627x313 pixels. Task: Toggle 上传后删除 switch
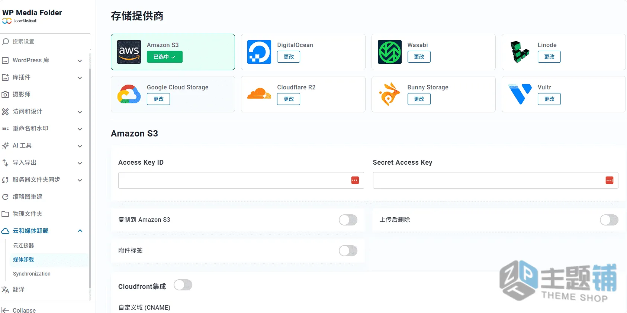click(x=609, y=220)
